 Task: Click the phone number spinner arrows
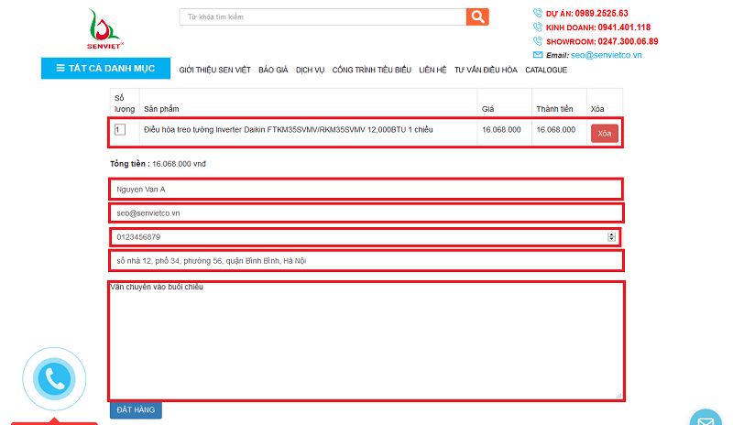(x=612, y=237)
